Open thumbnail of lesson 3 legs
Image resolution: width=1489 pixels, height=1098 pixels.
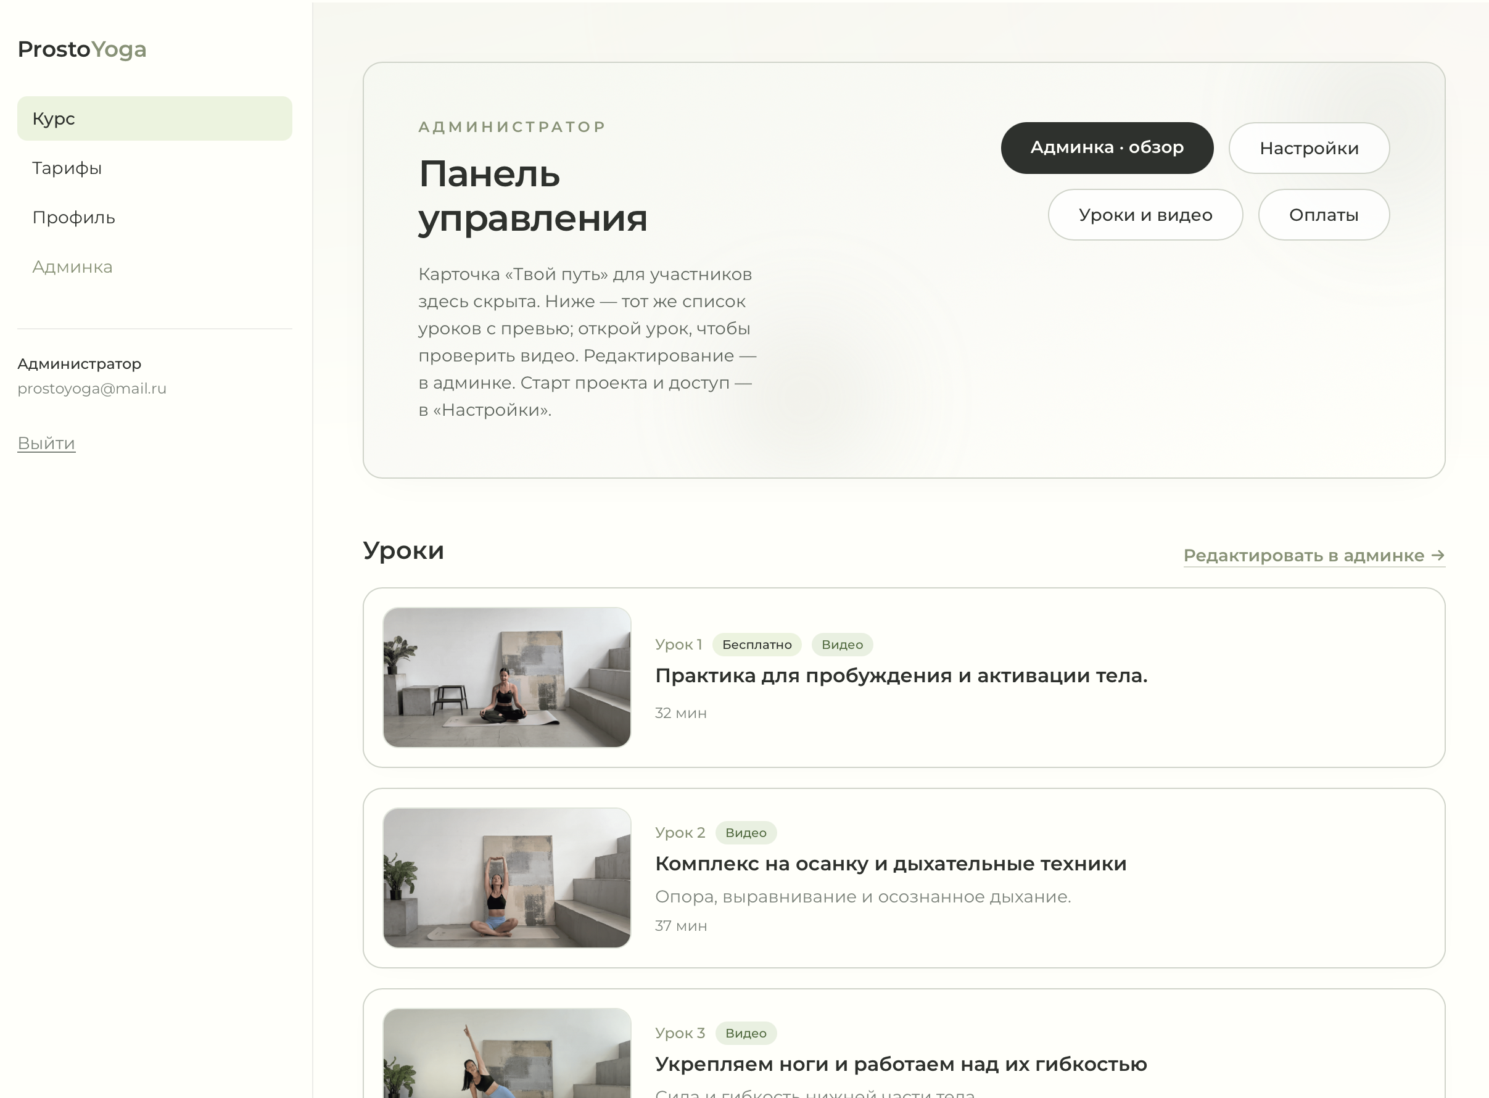[x=507, y=1053]
